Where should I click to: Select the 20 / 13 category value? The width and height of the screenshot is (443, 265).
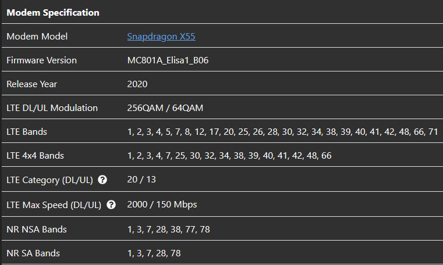[141, 180]
